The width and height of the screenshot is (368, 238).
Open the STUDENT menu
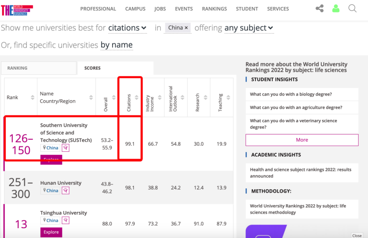pos(247,9)
